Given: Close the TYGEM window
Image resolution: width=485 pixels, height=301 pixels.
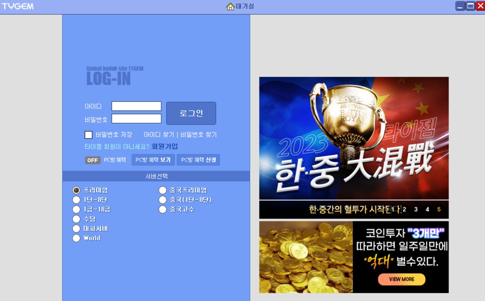Looking at the screenshot, I should click(x=480, y=6).
